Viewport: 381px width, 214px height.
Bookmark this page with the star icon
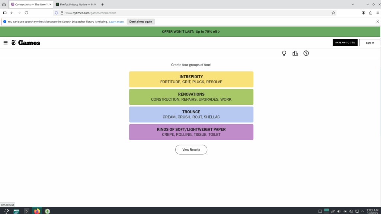click(333, 13)
